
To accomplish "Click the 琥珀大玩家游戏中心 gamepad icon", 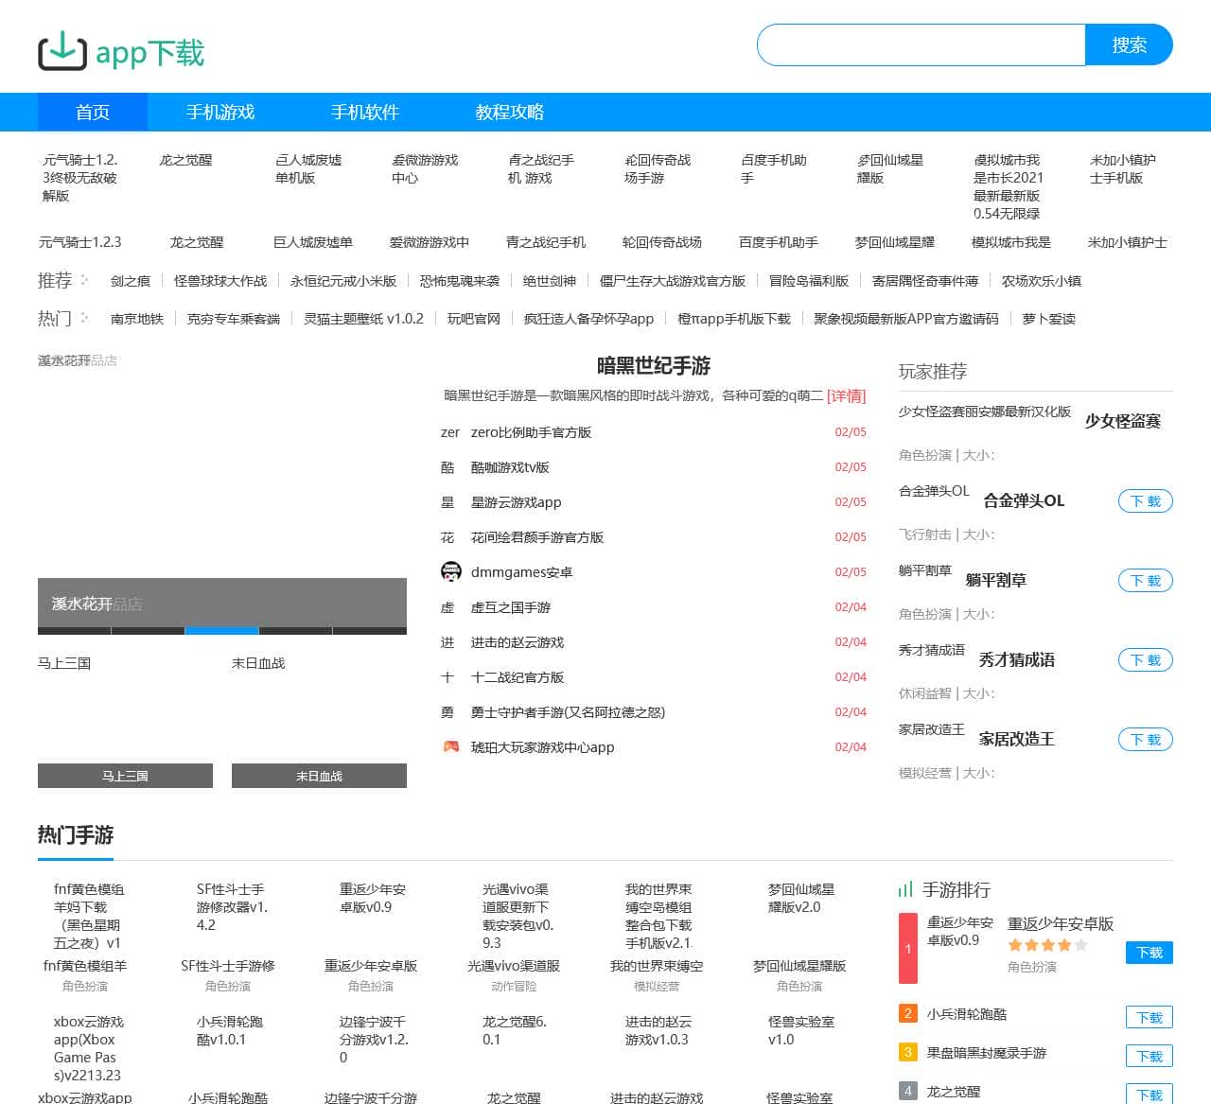I will [x=451, y=746].
